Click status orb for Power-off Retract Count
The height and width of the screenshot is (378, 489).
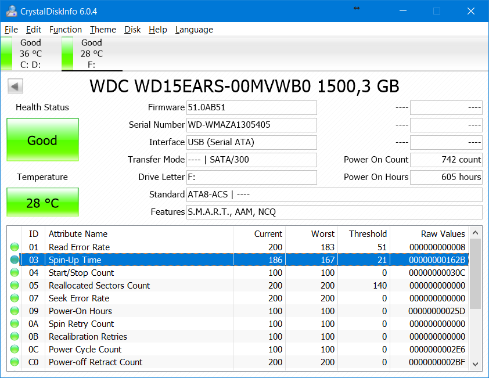(15, 362)
